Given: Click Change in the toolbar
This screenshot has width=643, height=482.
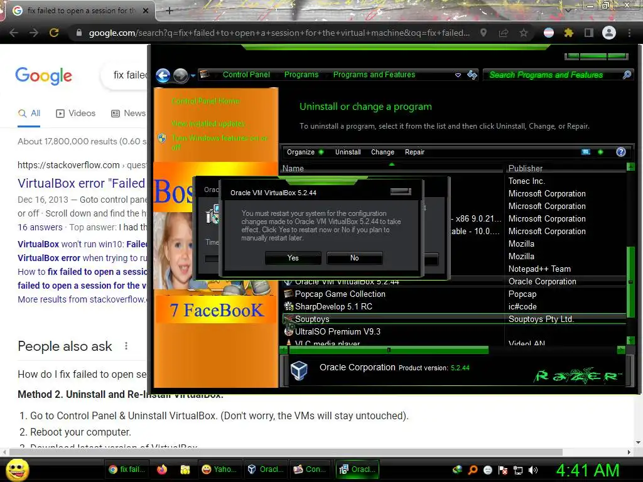Looking at the screenshot, I should tap(382, 152).
